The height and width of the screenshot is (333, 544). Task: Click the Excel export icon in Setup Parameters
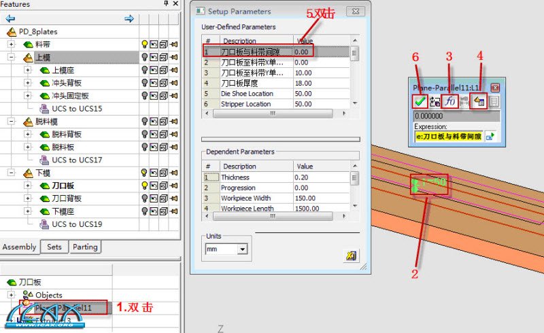point(352,256)
